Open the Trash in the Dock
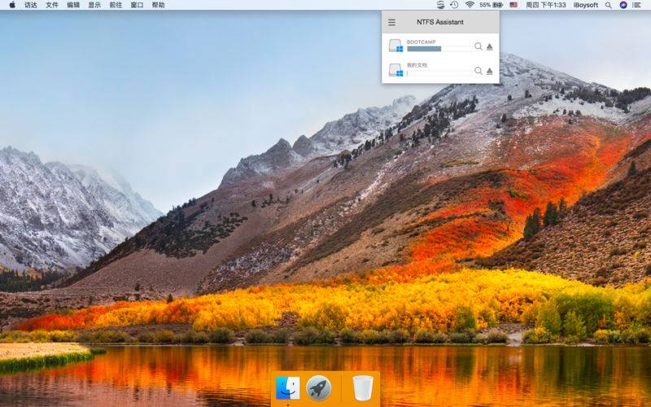This screenshot has height=407, width=651. coord(362,388)
